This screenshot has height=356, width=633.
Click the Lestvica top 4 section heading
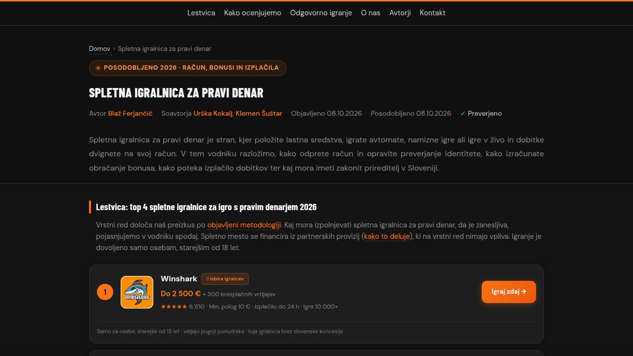coord(206,207)
